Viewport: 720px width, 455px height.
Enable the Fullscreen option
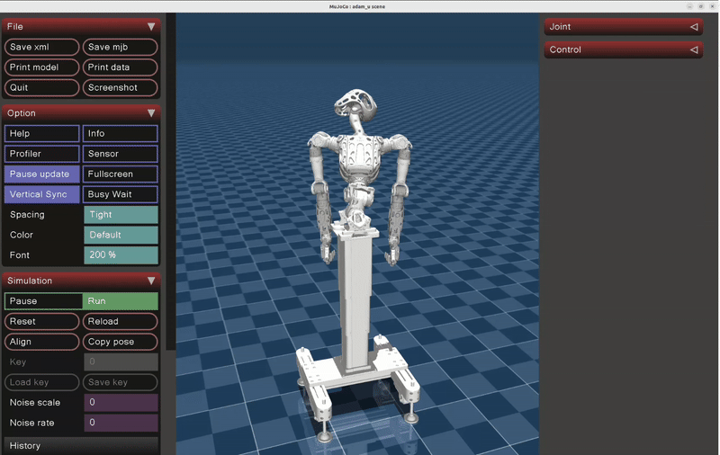(121, 174)
